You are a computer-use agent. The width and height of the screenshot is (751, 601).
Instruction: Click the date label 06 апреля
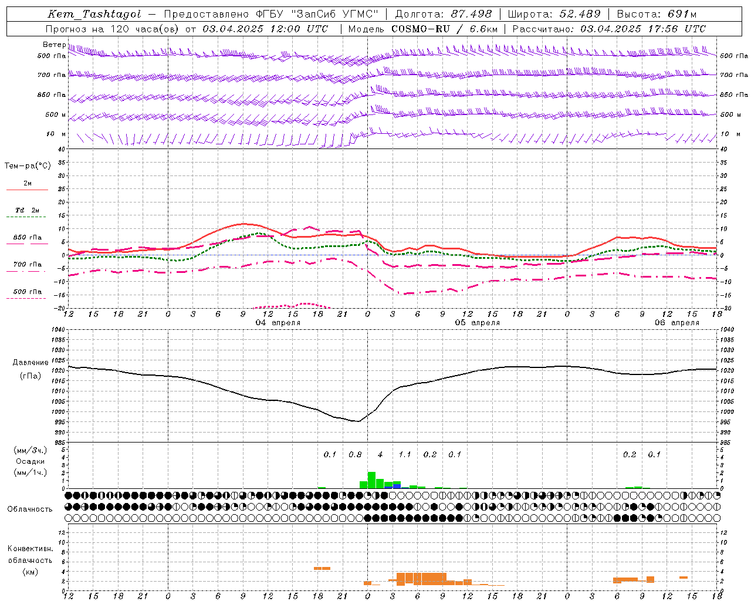pos(677,323)
